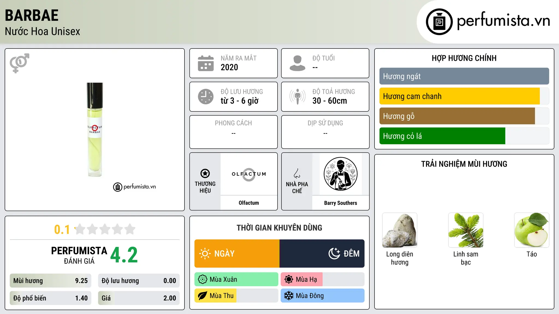
Task: Click the flower icon for Mùa Xuân
Action: point(203,279)
